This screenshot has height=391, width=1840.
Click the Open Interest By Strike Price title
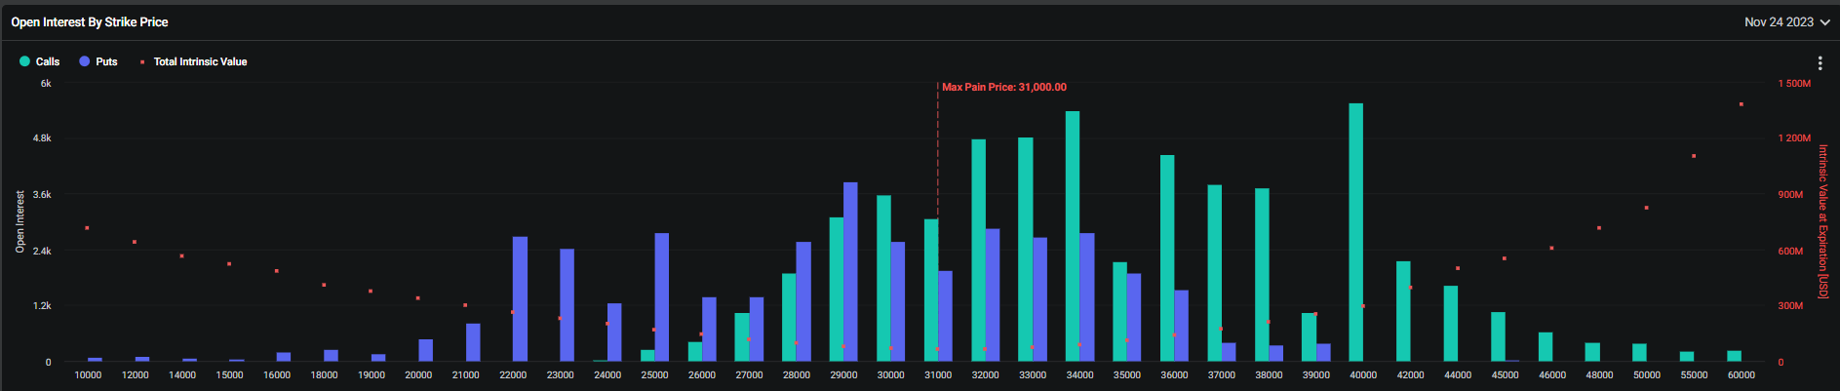click(90, 21)
